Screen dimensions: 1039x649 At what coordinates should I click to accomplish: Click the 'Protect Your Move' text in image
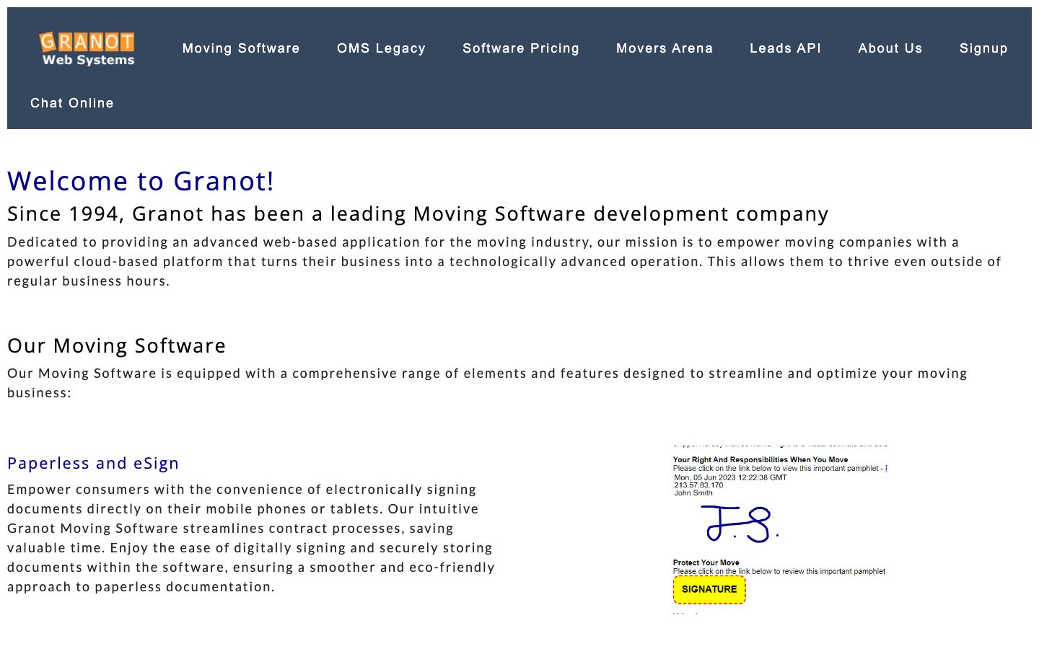click(x=706, y=562)
